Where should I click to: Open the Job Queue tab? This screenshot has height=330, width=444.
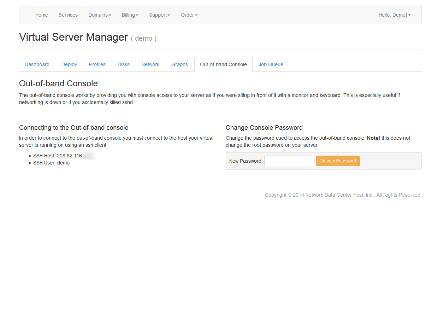(271, 64)
